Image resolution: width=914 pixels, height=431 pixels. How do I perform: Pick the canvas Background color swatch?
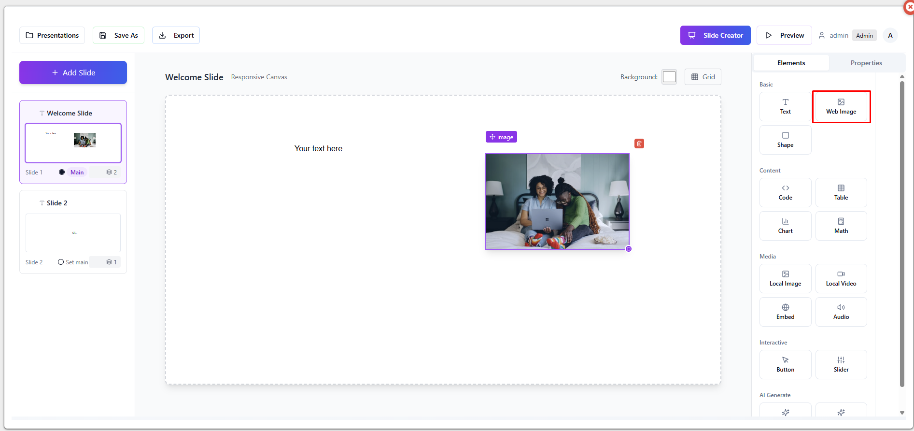tap(669, 77)
